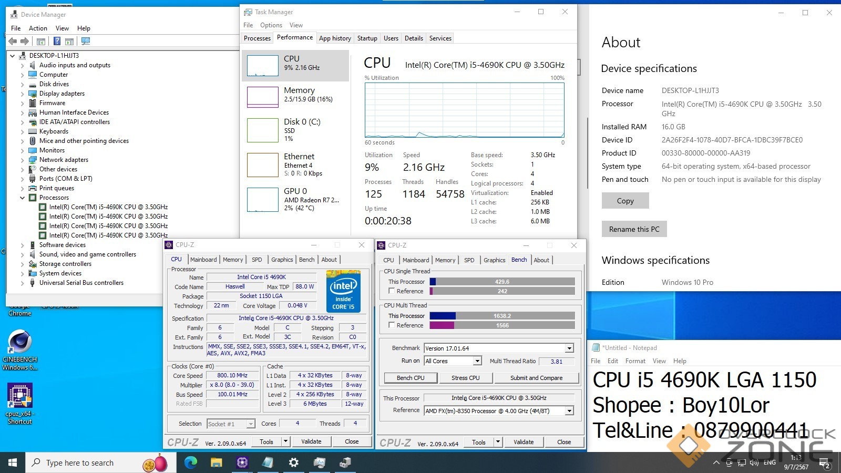Click the taskbar clock and date

[x=796, y=462]
